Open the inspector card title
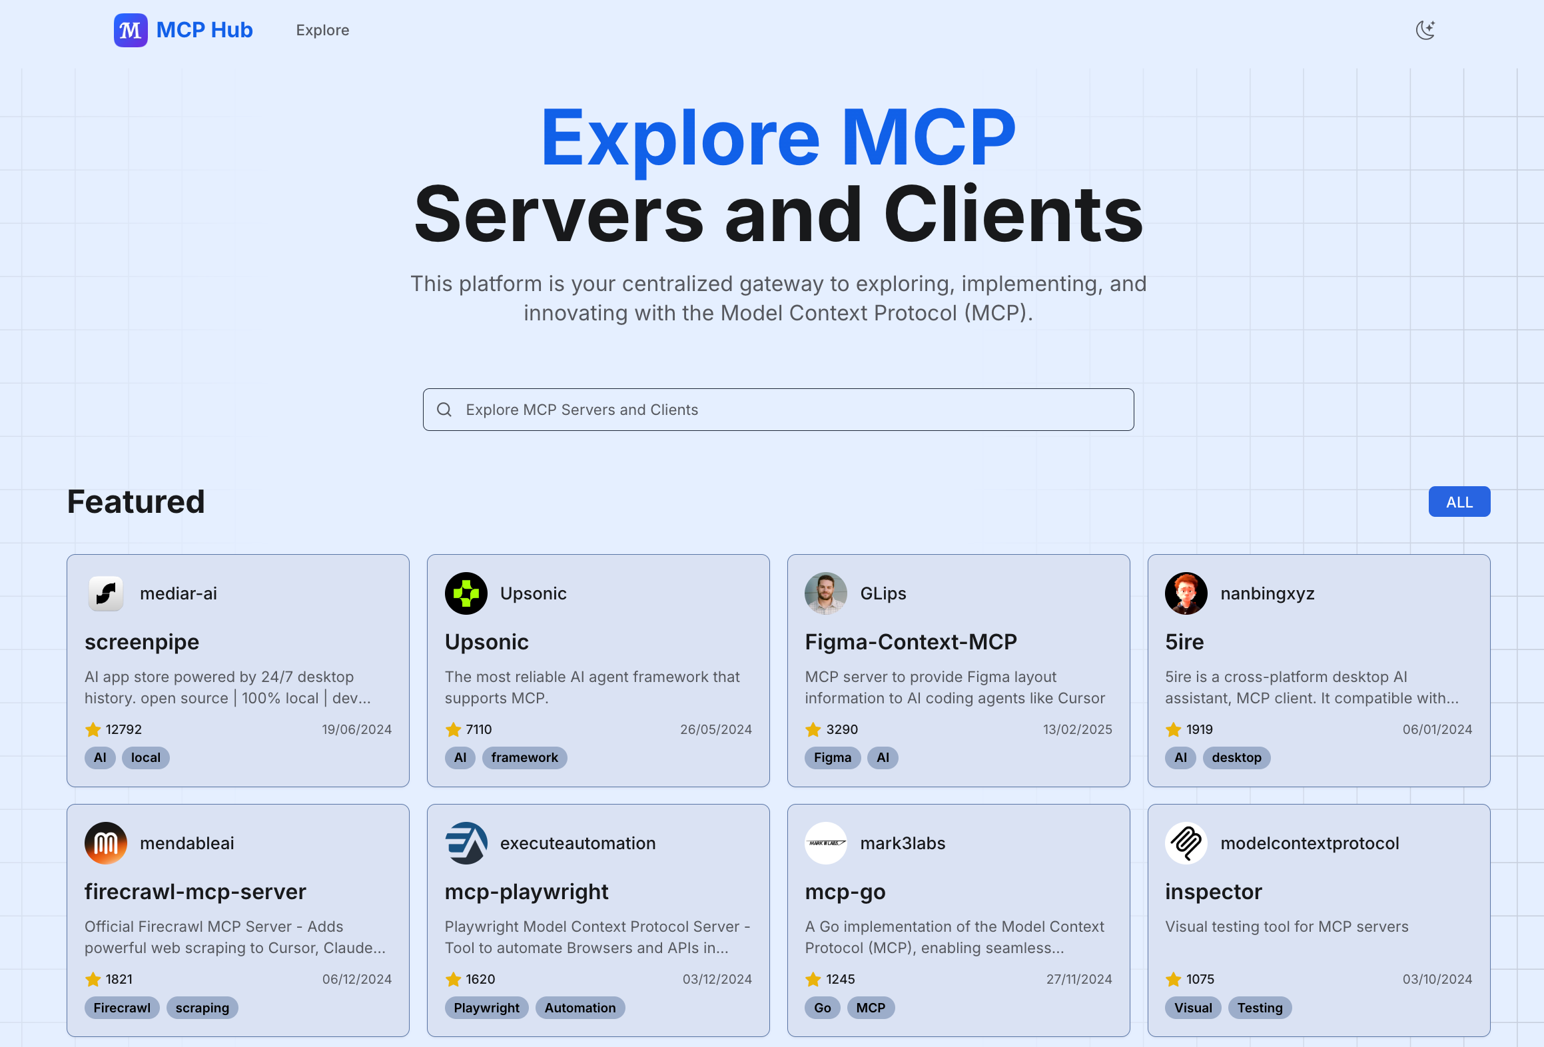This screenshot has height=1047, width=1544. [x=1213, y=891]
